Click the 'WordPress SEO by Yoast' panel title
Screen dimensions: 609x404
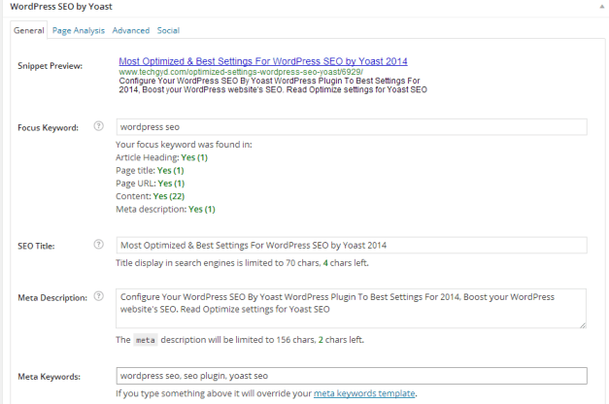[x=61, y=7]
